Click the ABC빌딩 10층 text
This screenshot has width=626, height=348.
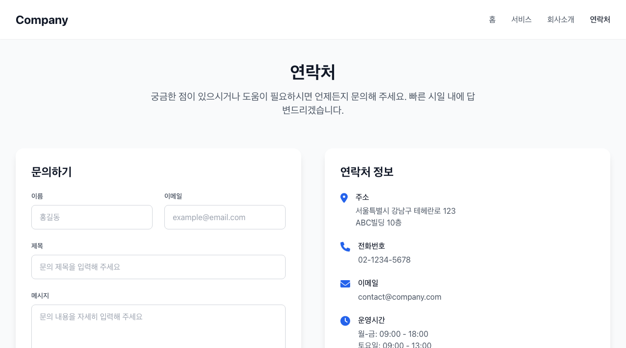pyautogui.click(x=379, y=223)
